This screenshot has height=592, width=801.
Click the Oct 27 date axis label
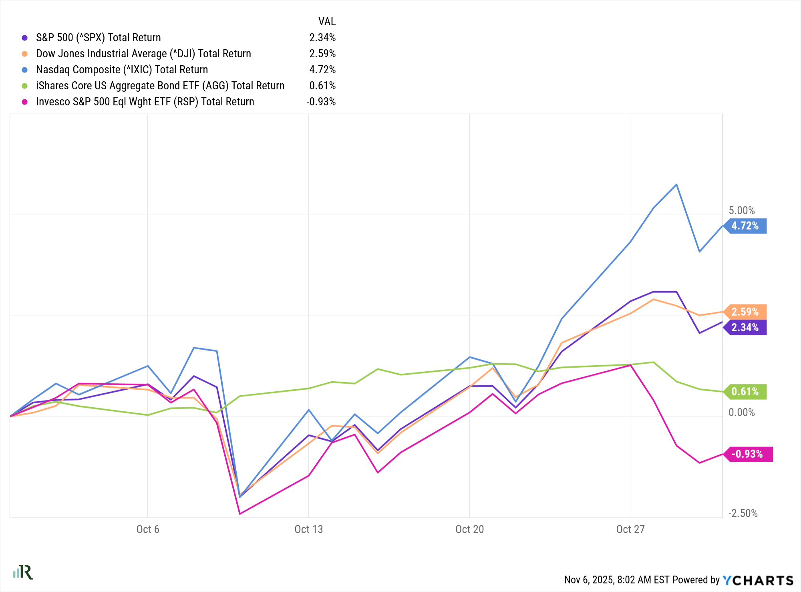click(x=630, y=530)
